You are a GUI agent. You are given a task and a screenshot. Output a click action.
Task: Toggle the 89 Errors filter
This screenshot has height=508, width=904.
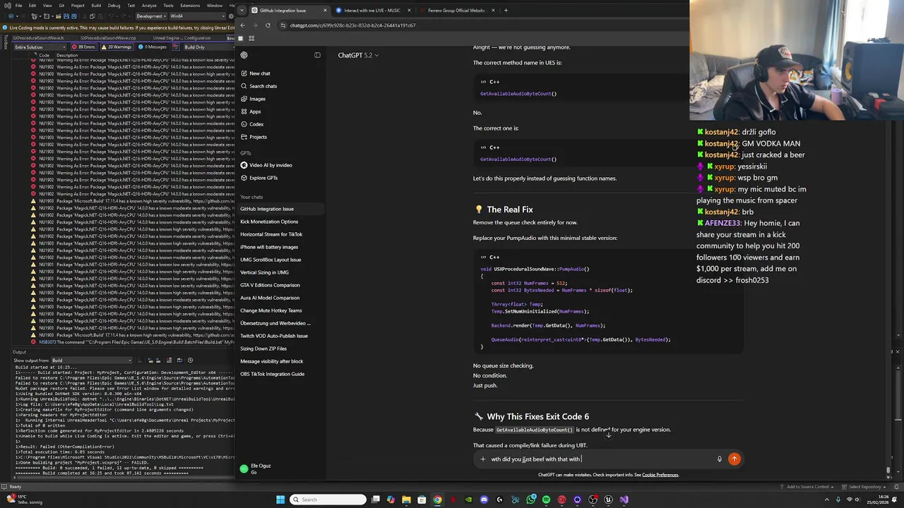coord(83,47)
